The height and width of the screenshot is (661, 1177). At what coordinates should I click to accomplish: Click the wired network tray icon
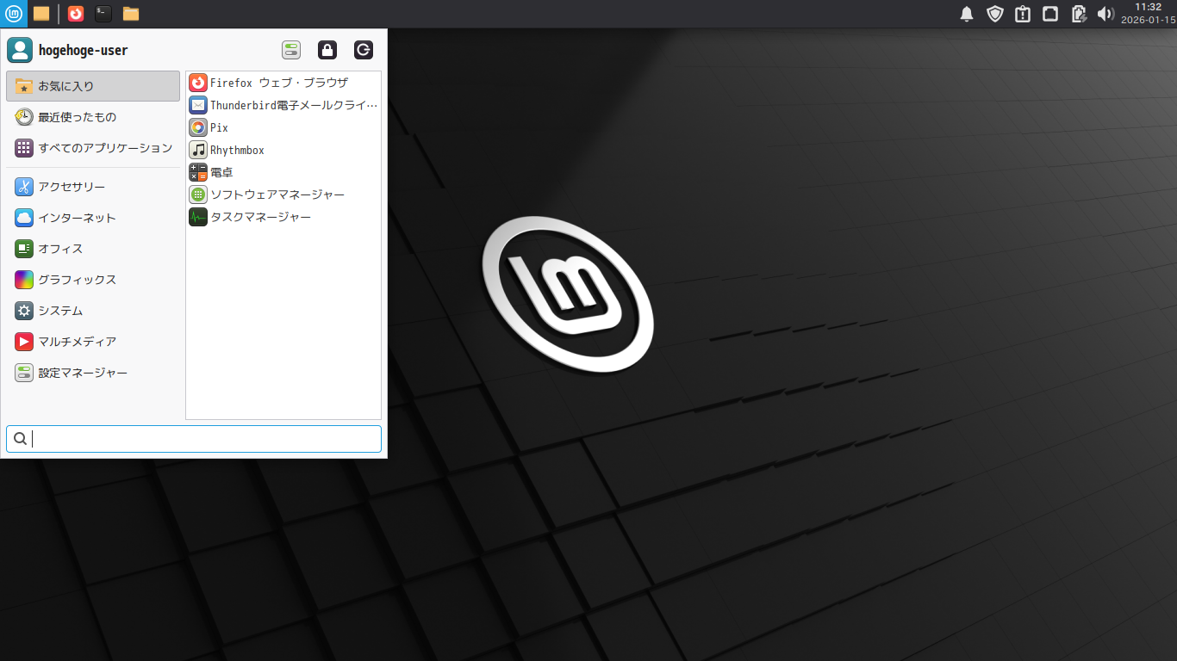pos(1049,14)
